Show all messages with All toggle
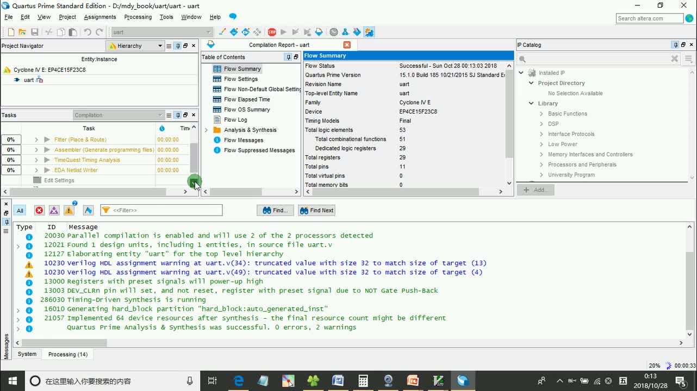Image resolution: width=697 pixels, height=391 pixels. click(x=20, y=210)
